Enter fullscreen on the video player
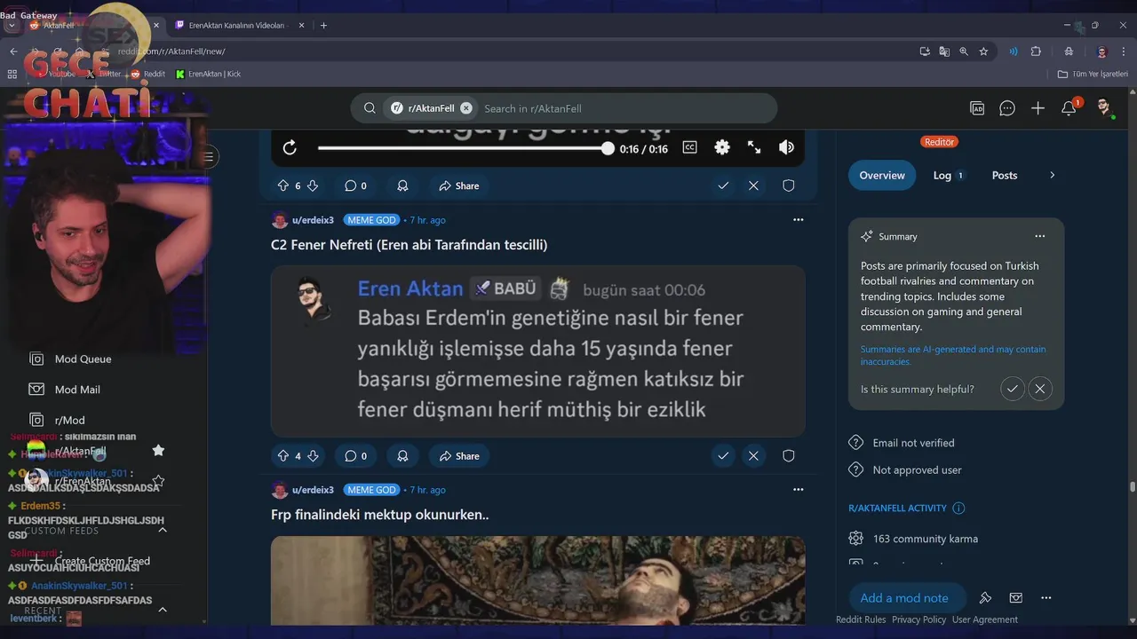The height and width of the screenshot is (639, 1137). click(x=754, y=147)
